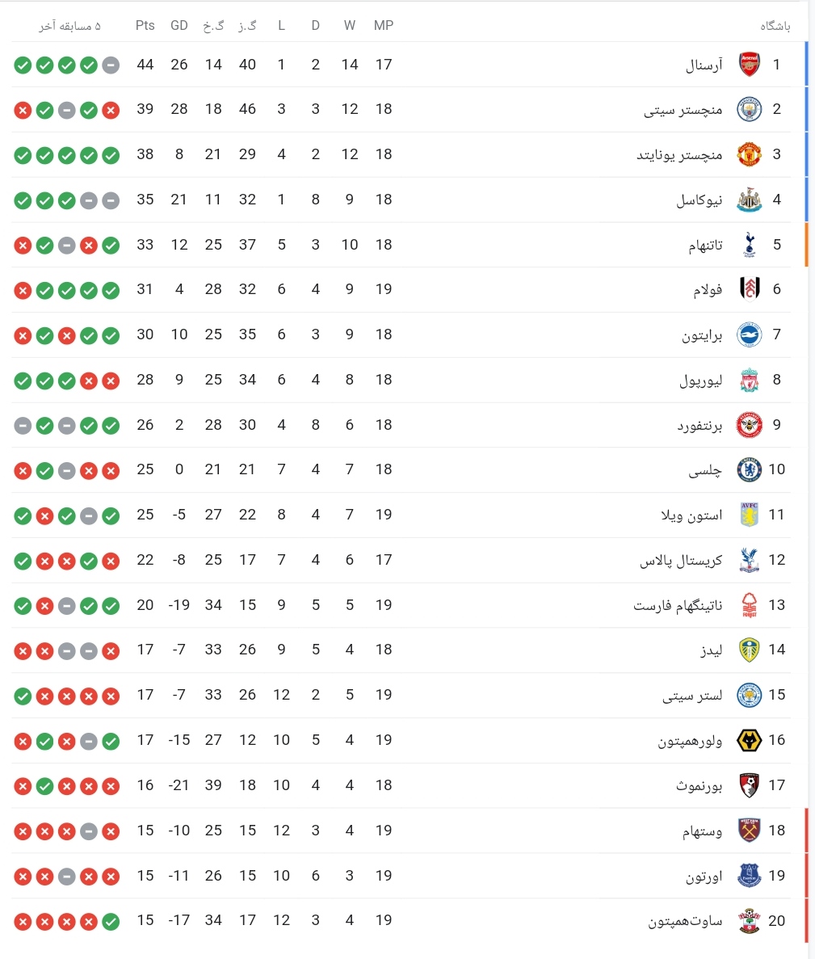Click the Tottenham club crest
This screenshot has height=959, width=815.
(749, 245)
